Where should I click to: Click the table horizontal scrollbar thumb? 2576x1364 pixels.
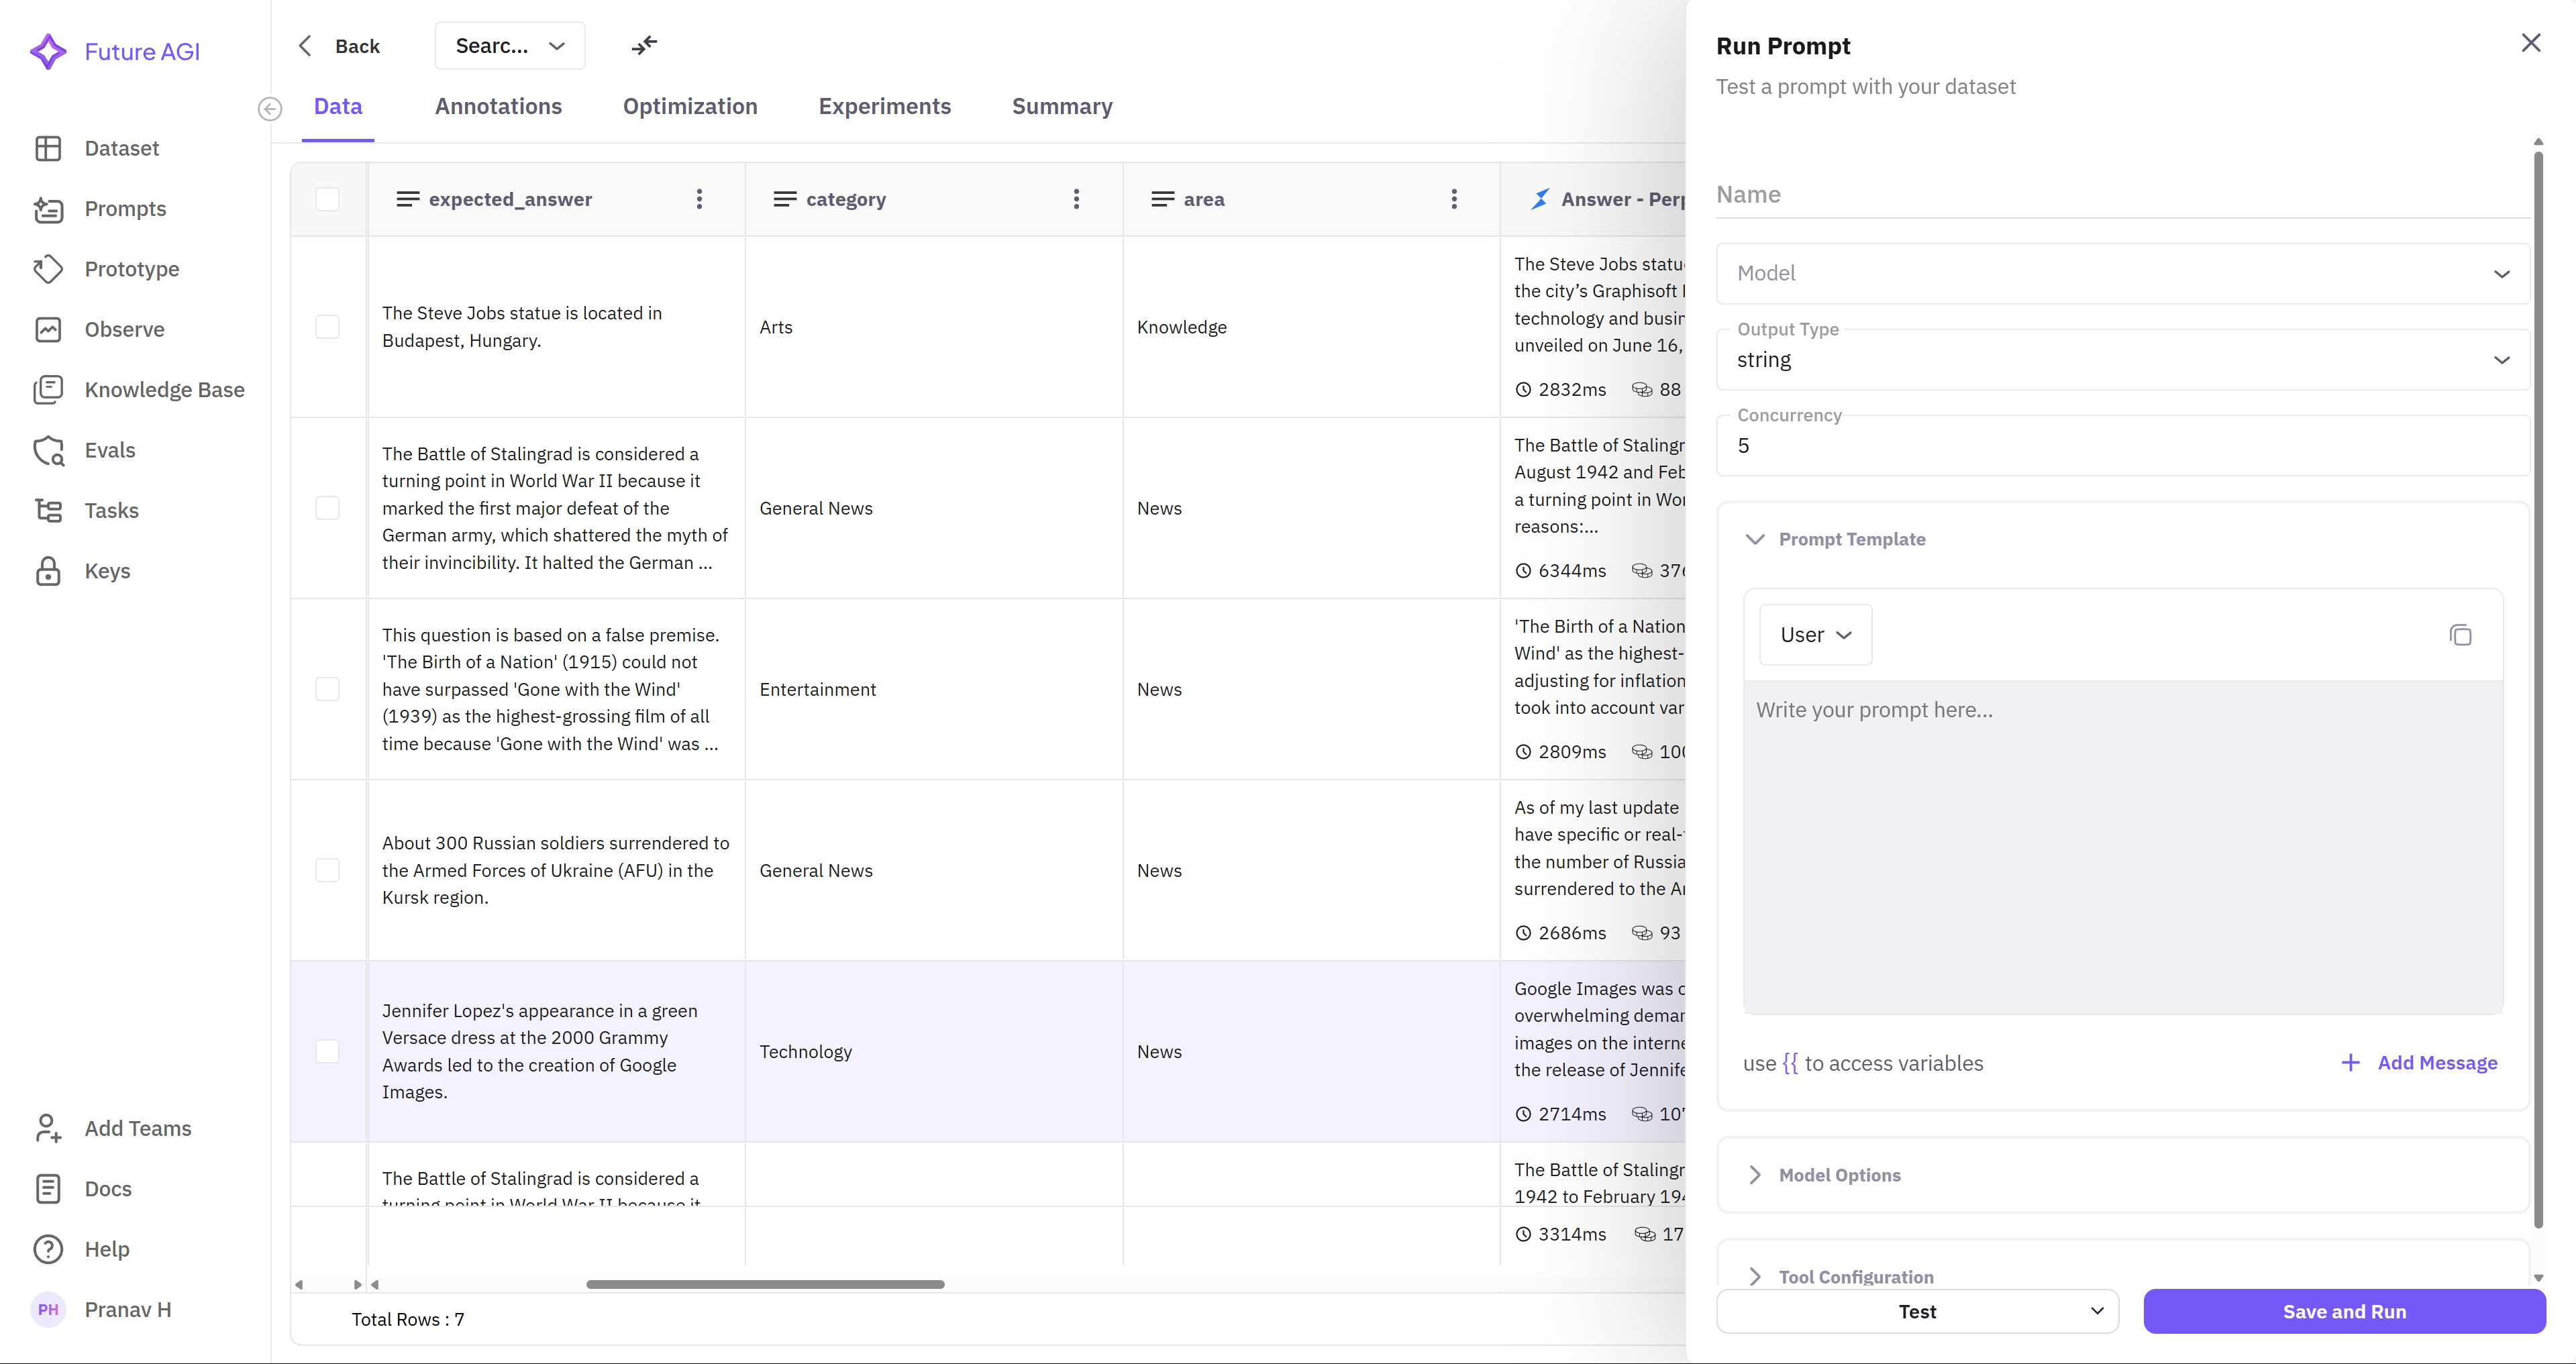pos(765,1284)
